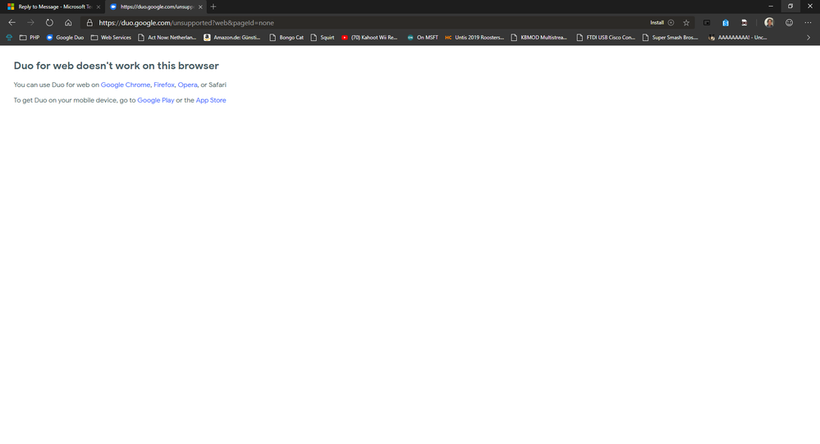Open the Google Duo bookmark
This screenshot has width=820, height=444.
[65, 38]
